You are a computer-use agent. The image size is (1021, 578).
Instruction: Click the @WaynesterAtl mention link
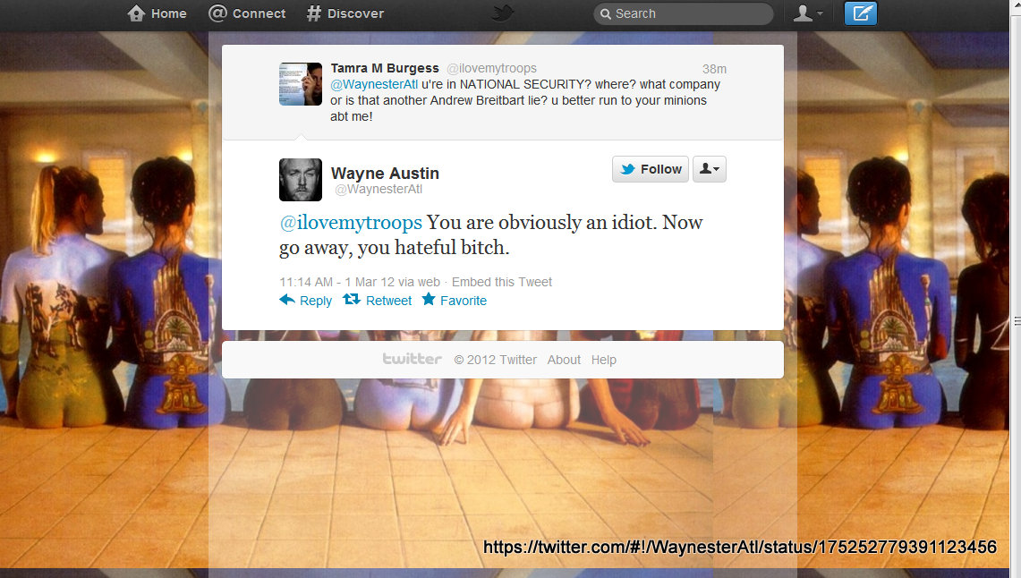[374, 85]
